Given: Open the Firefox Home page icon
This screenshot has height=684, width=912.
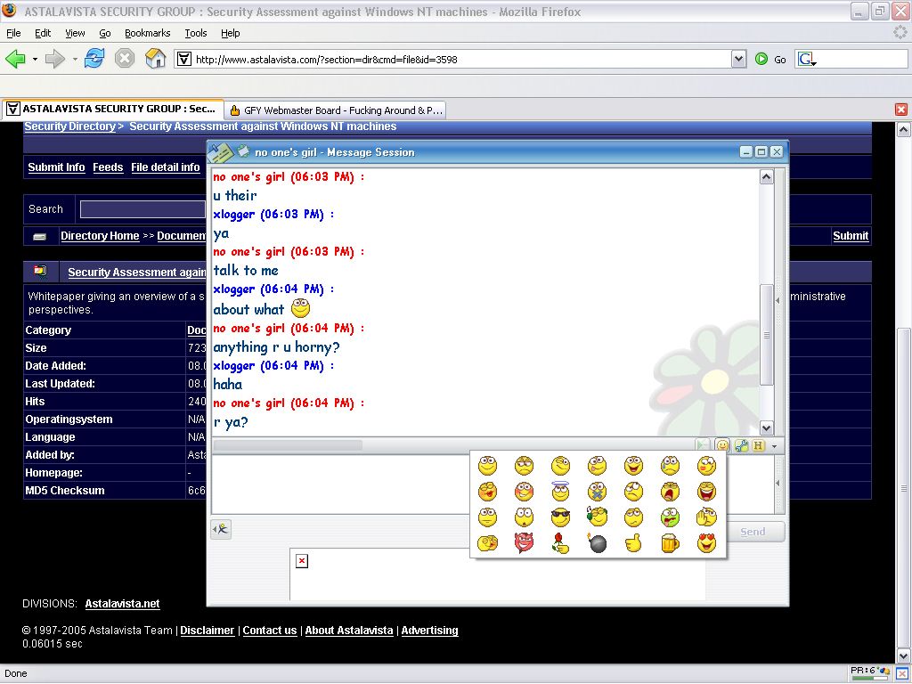Looking at the screenshot, I should [x=155, y=59].
